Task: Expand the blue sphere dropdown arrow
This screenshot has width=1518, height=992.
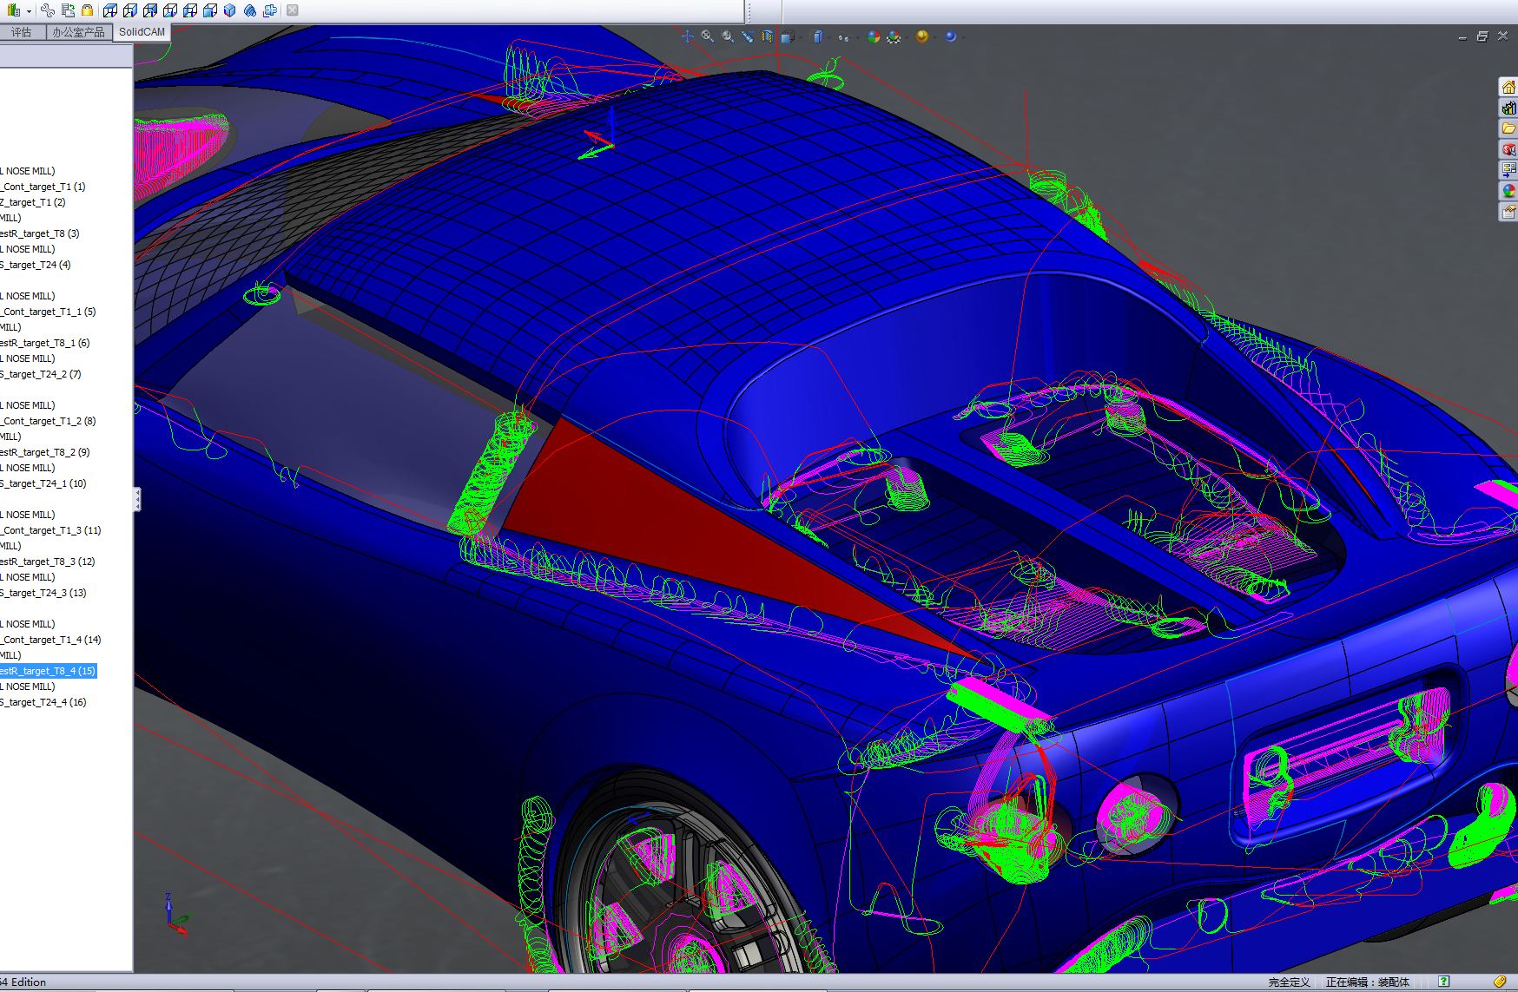Action: (963, 37)
